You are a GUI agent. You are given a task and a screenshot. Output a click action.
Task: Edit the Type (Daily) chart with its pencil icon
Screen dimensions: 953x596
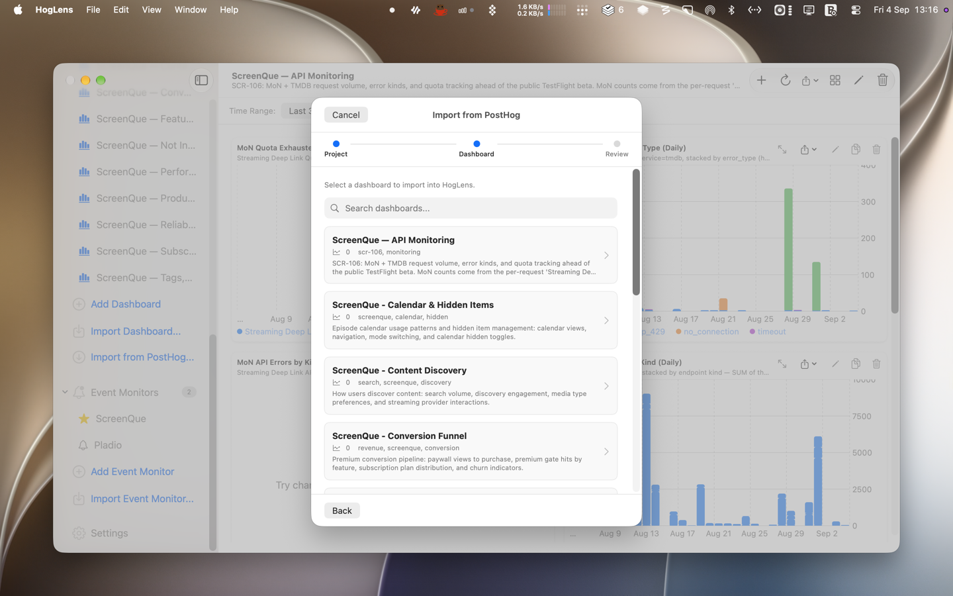pos(835,150)
